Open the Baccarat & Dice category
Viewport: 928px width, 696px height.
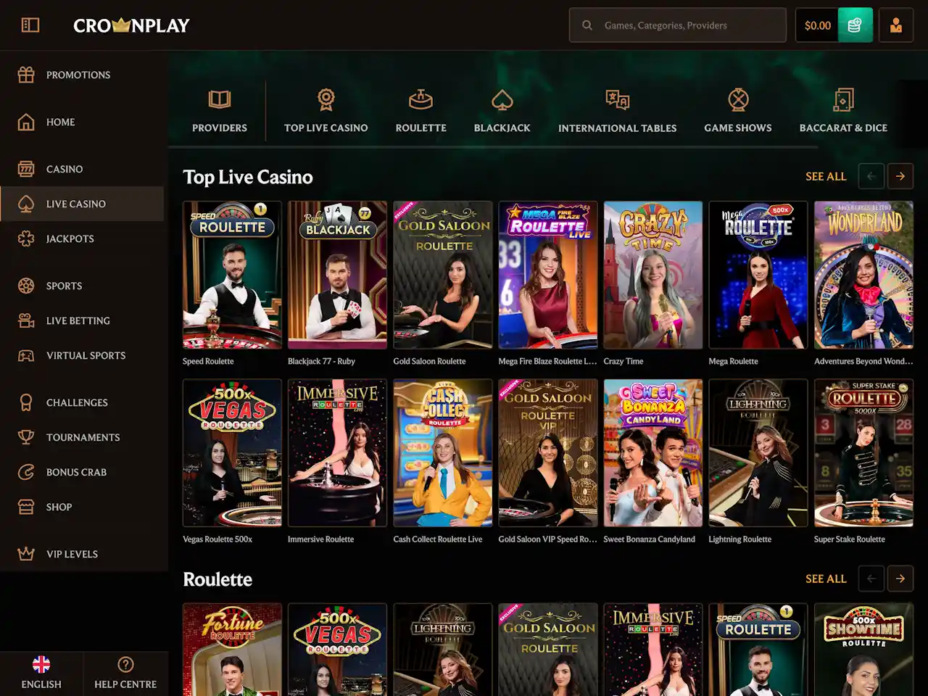842,110
